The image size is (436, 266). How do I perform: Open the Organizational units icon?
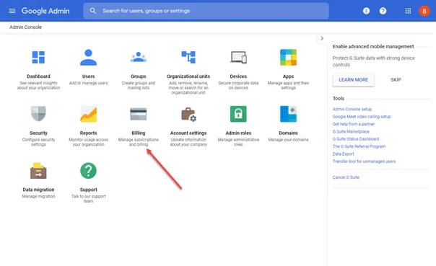pos(188,57)
